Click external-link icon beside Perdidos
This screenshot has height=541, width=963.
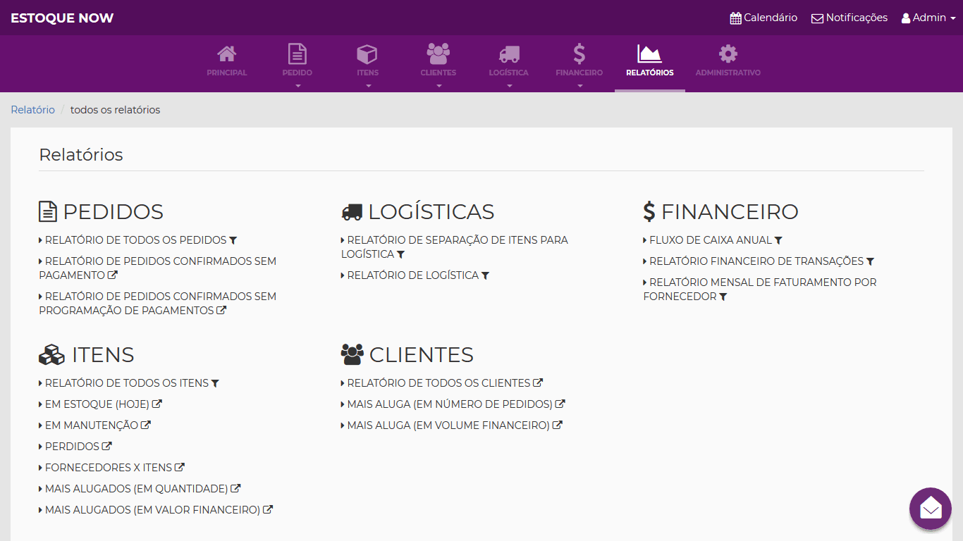pos(107,446)
